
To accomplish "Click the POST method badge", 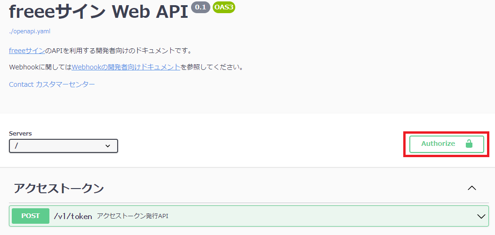I will tap(31, 216).
